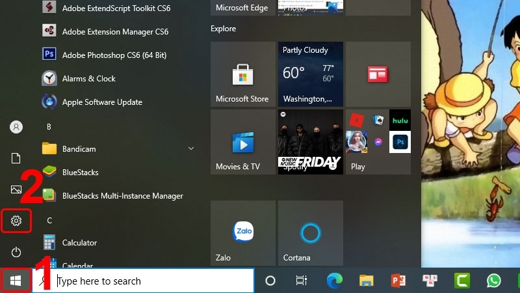Open the Microsoft Store tile
This screenshot has height=293, width=520.
[x=243, y=74]
